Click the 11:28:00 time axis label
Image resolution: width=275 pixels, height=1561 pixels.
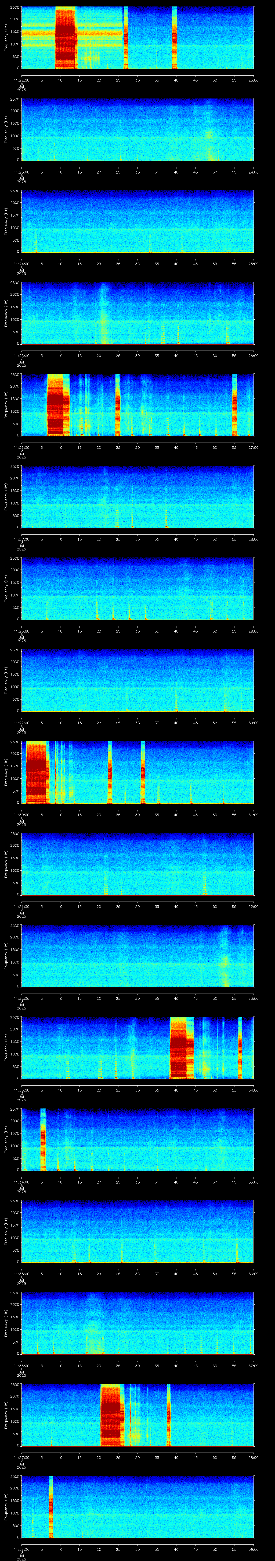point(21,631)
